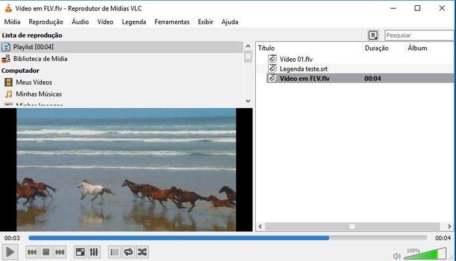Open the Ferramentas menu
Viewport: 456px width, 261px height.
tap(172, 22)
